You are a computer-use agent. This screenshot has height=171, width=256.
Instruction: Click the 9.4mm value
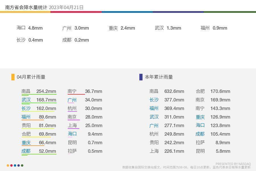(x=95, y=134)
